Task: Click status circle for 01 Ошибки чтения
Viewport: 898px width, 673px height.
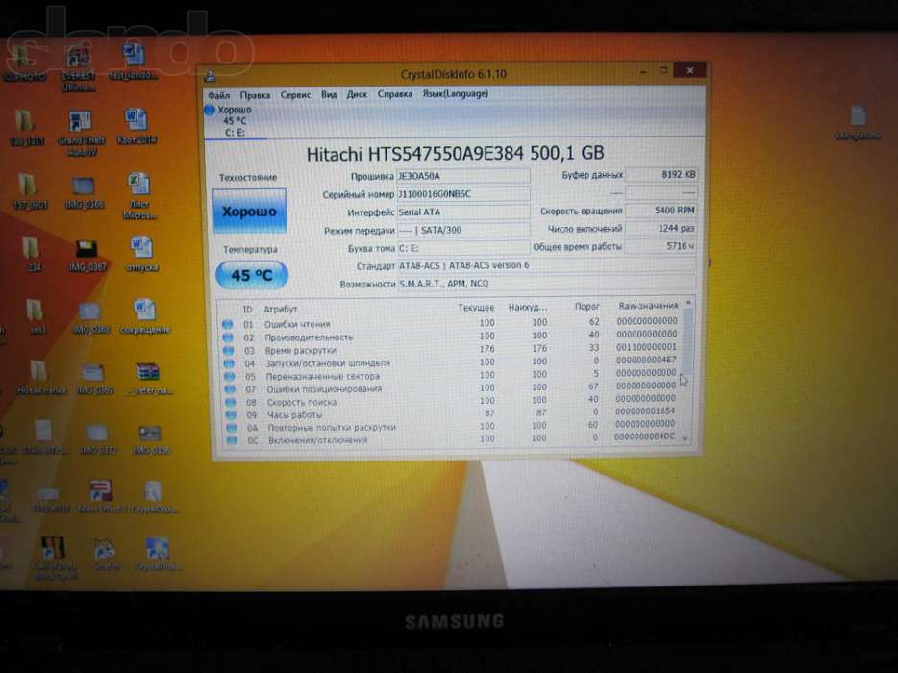Action: (x=227, y=324)
